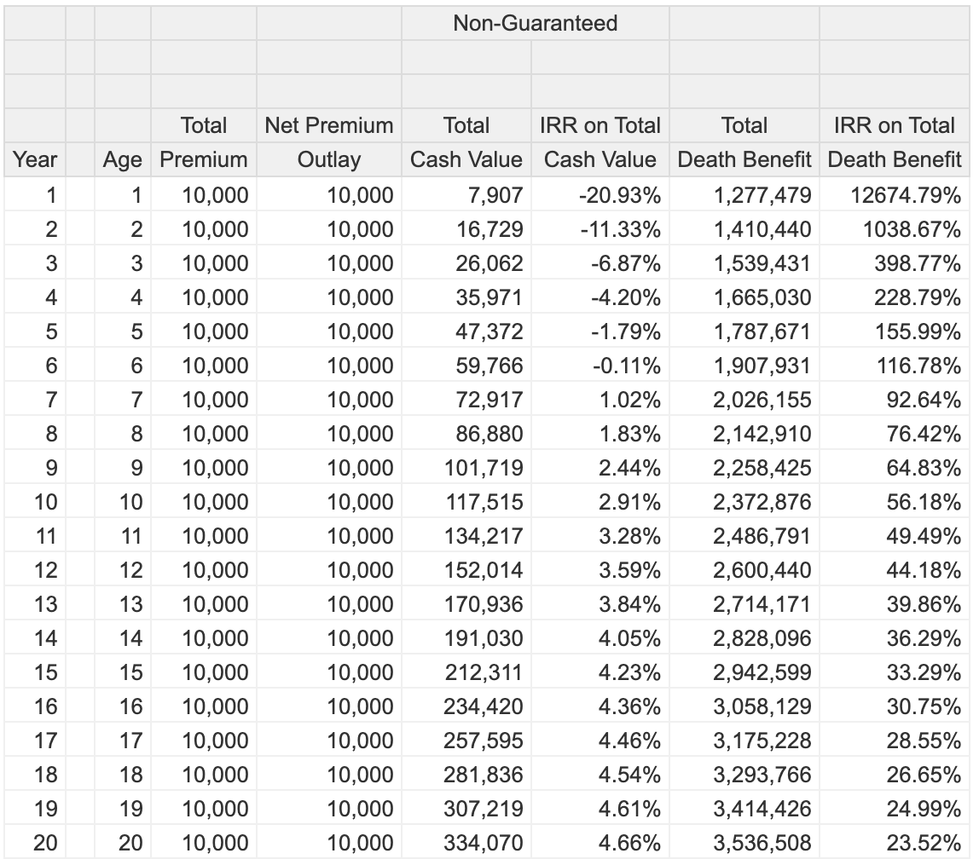Image resolution: width=979 pixels, height=859 pixels.
Task: Click the cell showing 12674.79%
Action: coord(906,195)
